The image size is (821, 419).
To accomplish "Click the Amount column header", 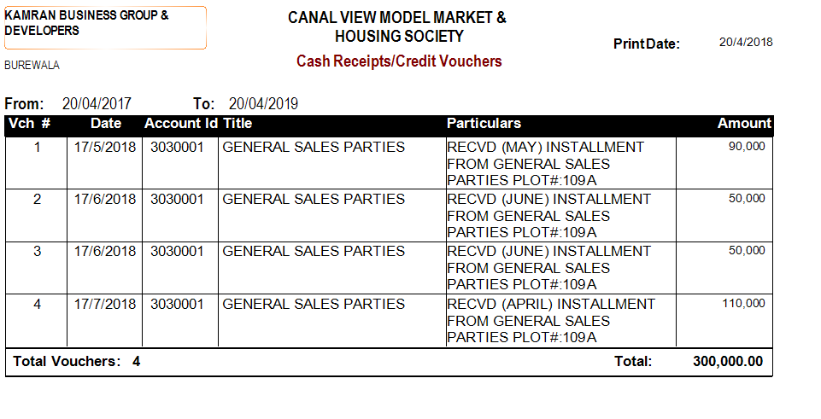I will click(x=743, y=124).
